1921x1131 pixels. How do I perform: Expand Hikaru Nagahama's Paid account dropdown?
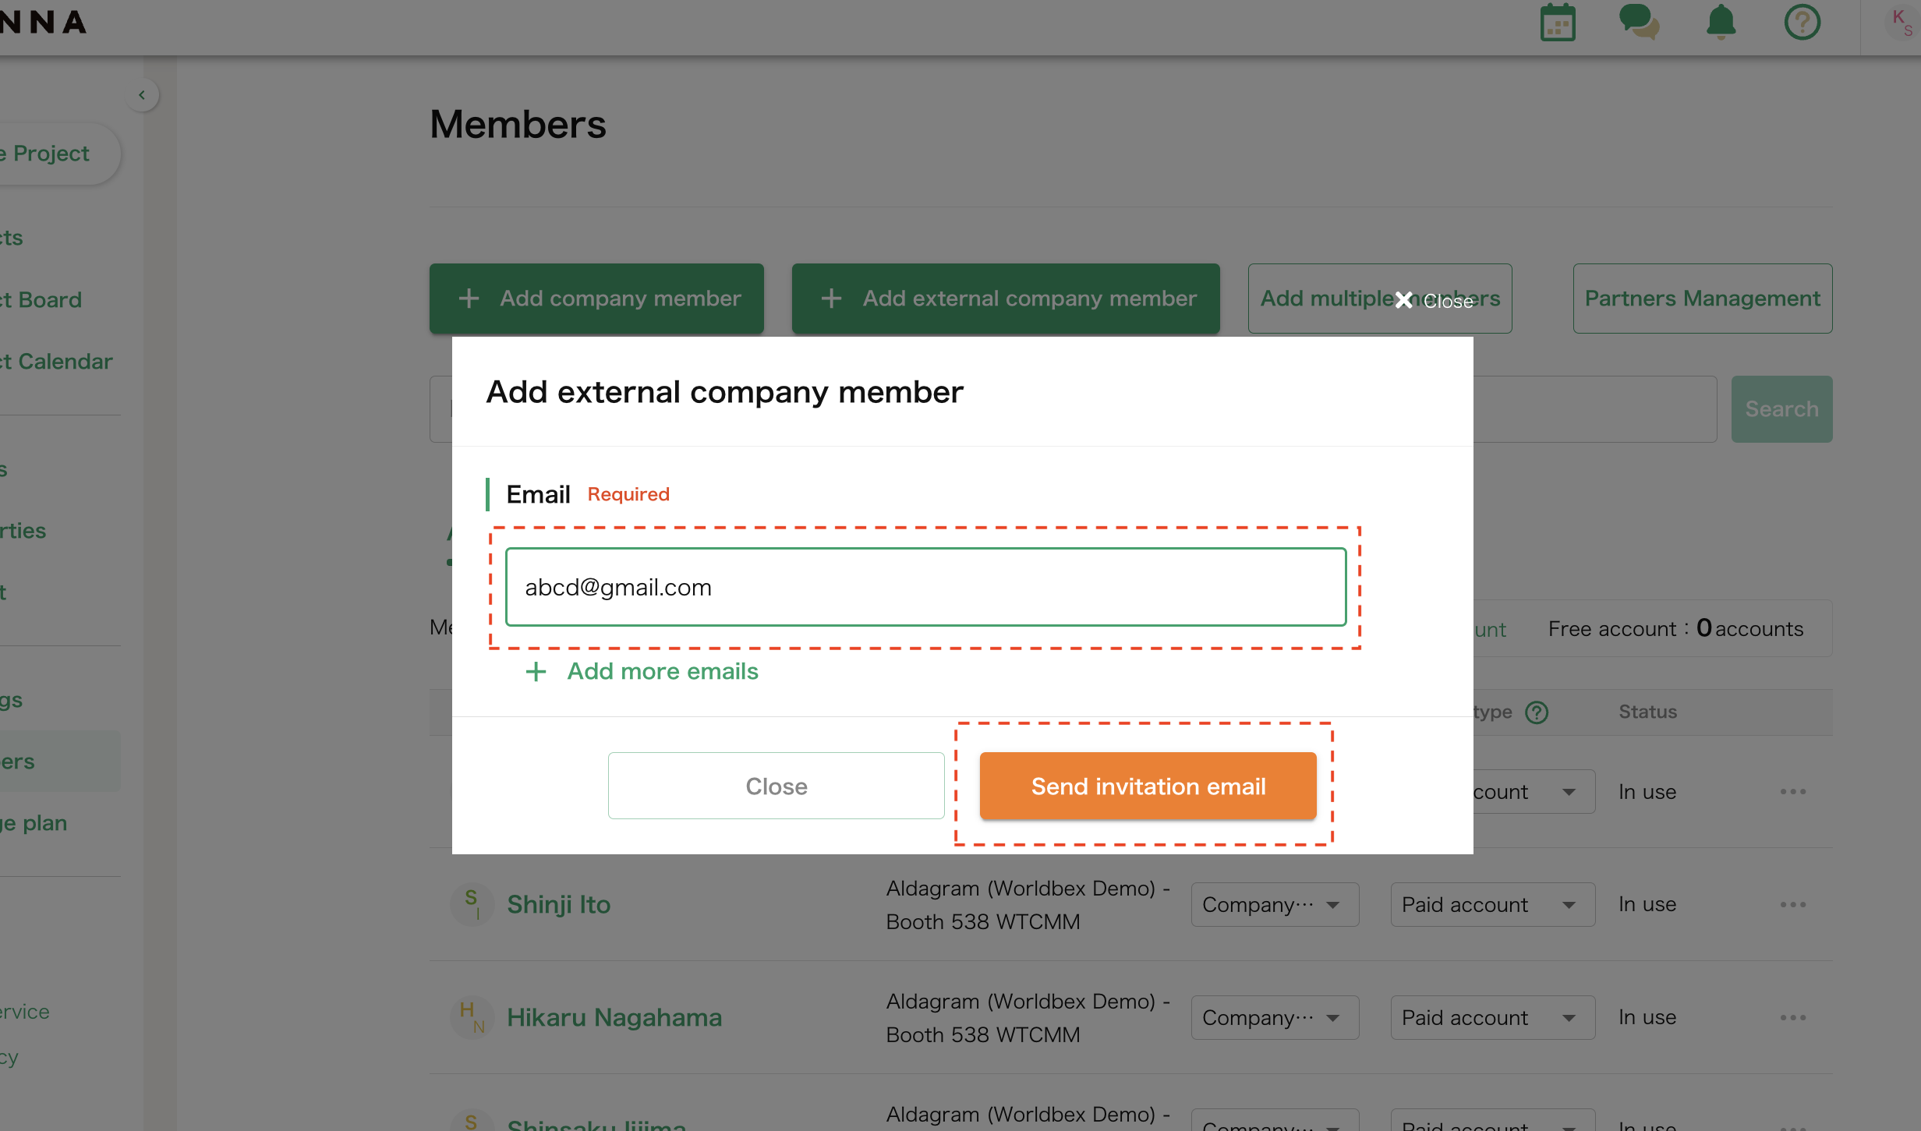pyautogui.click(x=1492, y=1018)
